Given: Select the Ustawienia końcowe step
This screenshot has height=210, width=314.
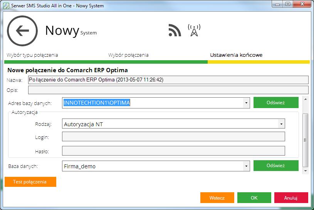Looking at the screenshot, I should (x=236, y=55).
